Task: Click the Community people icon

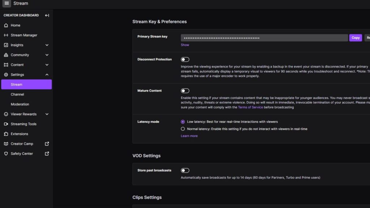Action: tap(6, 55)
